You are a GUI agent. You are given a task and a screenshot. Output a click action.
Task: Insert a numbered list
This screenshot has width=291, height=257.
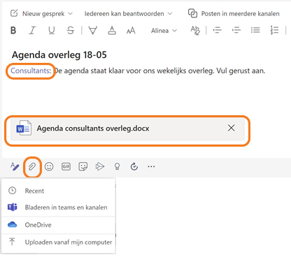click(274, 30)
